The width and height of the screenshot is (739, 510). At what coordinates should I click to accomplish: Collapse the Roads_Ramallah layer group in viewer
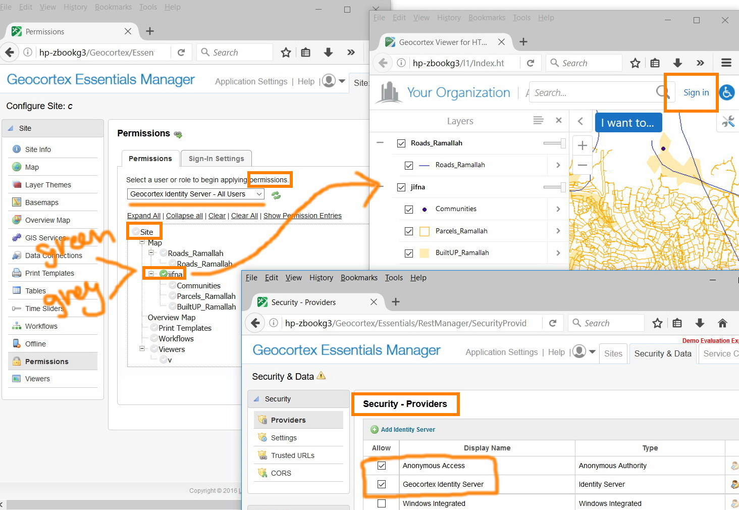pos(380,143)
